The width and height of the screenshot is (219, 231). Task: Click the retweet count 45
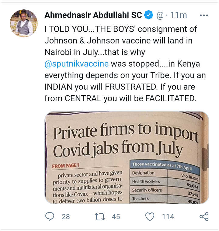pos(116,217)
